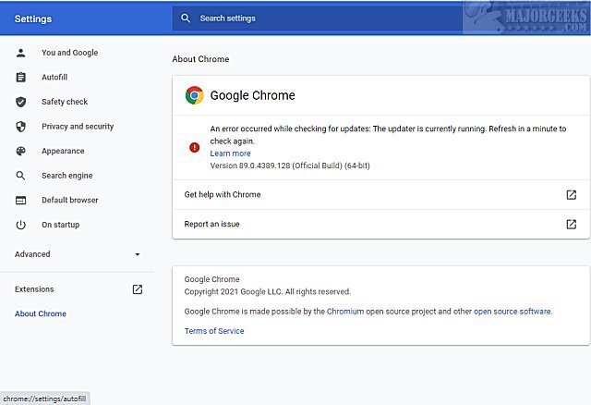Click the open-in-new icon on Report an issue row
This screenshot has width=591, height=405.
click(571, 224)
